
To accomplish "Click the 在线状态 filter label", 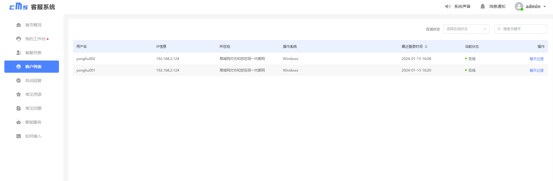I will (433, 29).
